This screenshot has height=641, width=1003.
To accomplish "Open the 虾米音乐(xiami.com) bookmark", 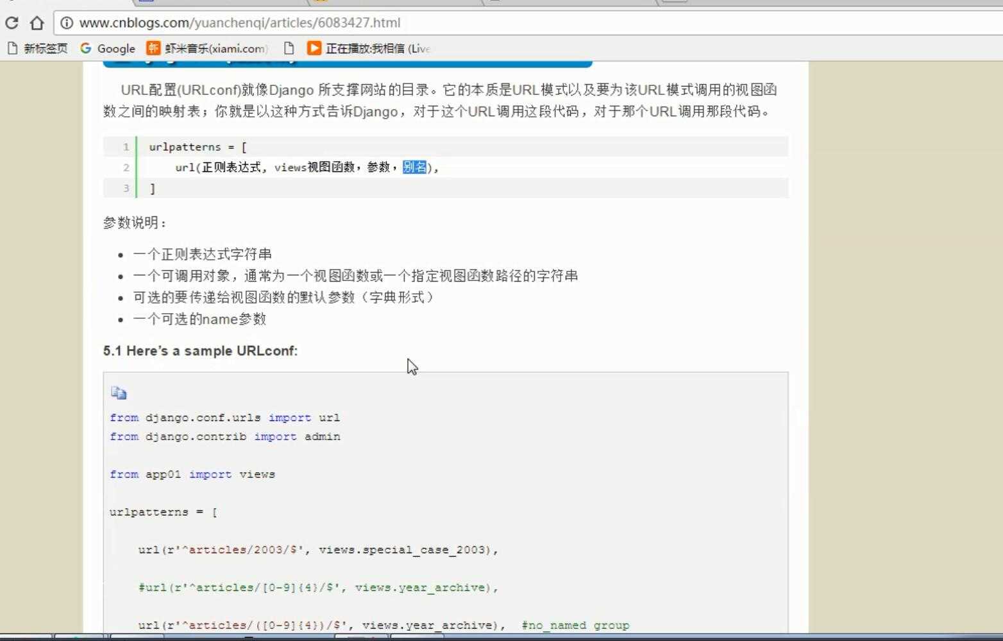I will [x=207, y=48].
